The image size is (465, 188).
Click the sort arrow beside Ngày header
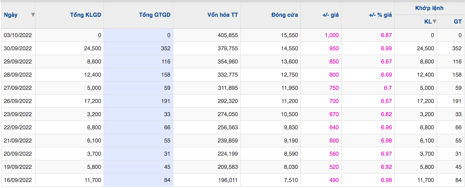pos(33,15)
